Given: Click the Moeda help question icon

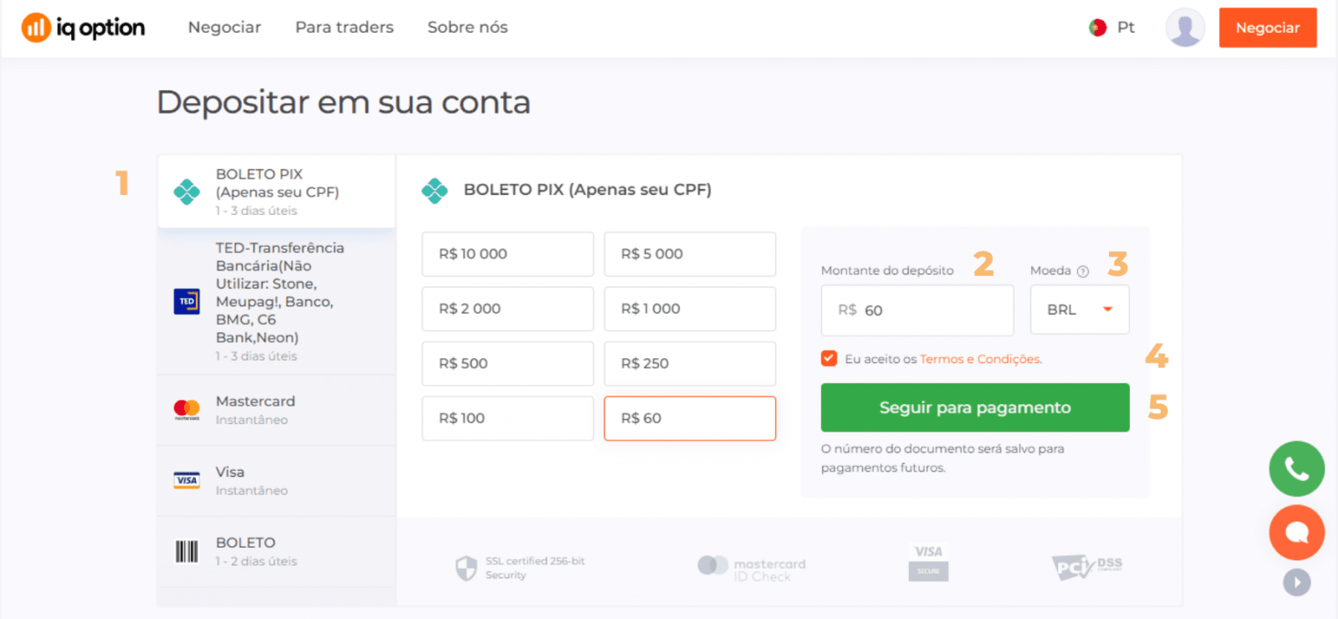Looking at the screenshot, I should pos(1083,271).
